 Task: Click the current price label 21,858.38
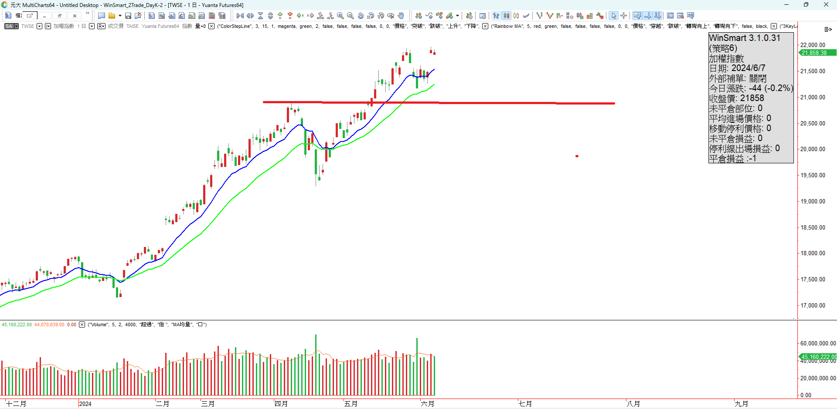click(817, 53)
